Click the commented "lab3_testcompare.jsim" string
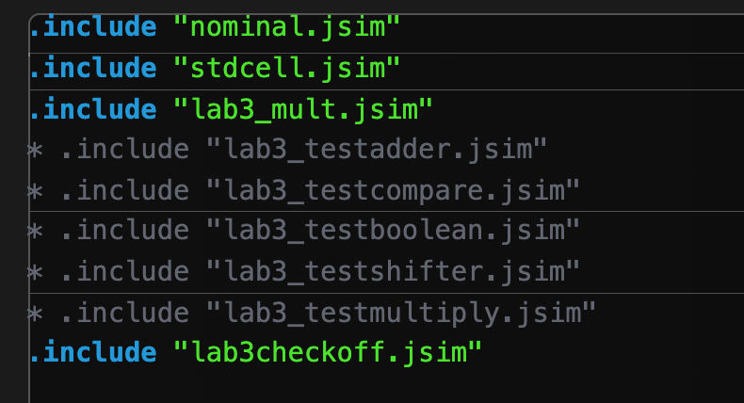The height and width of the screenshot is (403, 744). pos(393,190)
